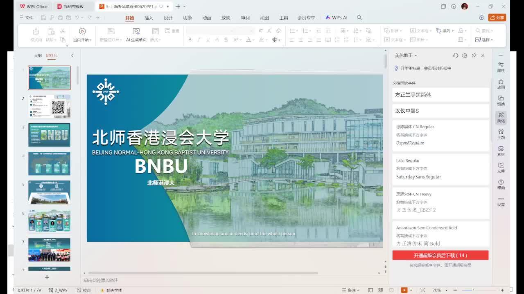Undo the last action

pos(77,18)
